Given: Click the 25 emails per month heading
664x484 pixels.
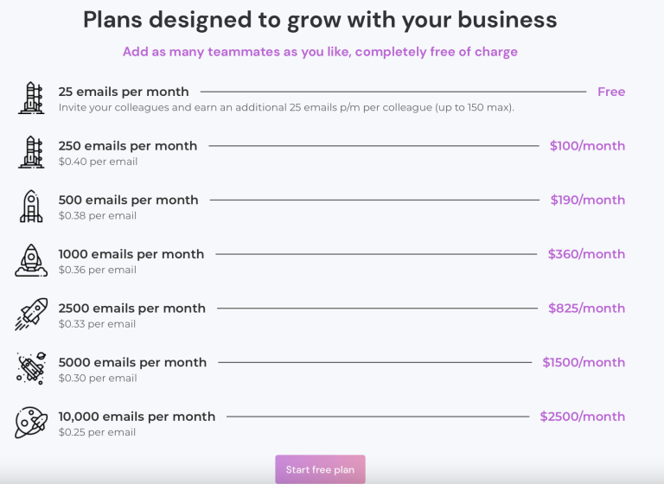Looking at the screenshot, I should pyautogui.click(x=124, y=92).
